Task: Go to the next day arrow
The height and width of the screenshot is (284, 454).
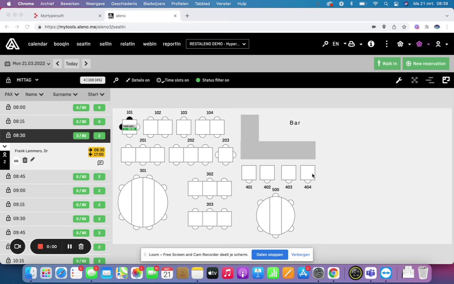Action: point(86,64)
